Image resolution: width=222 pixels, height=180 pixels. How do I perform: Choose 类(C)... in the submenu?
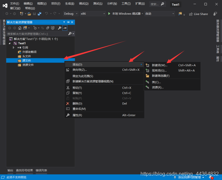[x=172, y=82]
